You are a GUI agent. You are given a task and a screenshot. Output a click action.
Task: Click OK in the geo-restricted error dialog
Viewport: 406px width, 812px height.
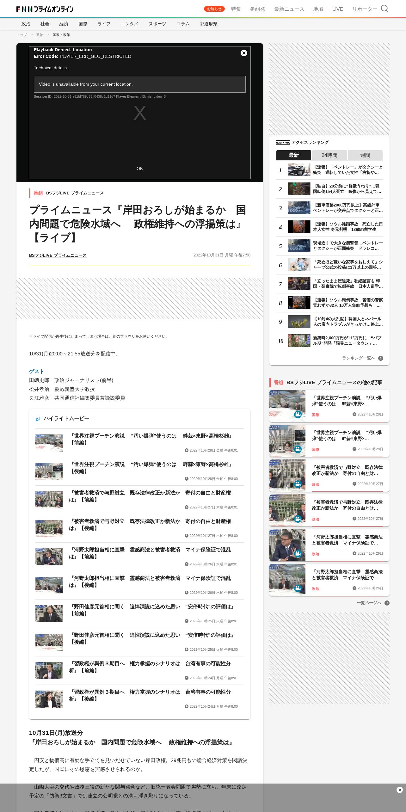[140, 169]
